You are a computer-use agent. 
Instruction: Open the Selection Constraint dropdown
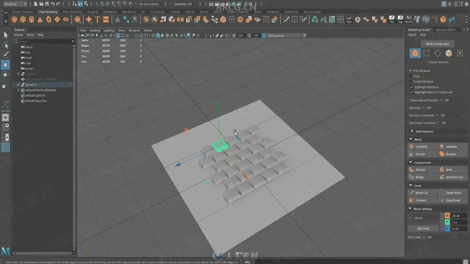tap(437, 115)
